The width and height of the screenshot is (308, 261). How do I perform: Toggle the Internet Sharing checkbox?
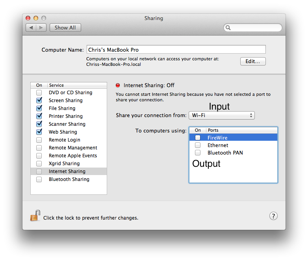39,172
